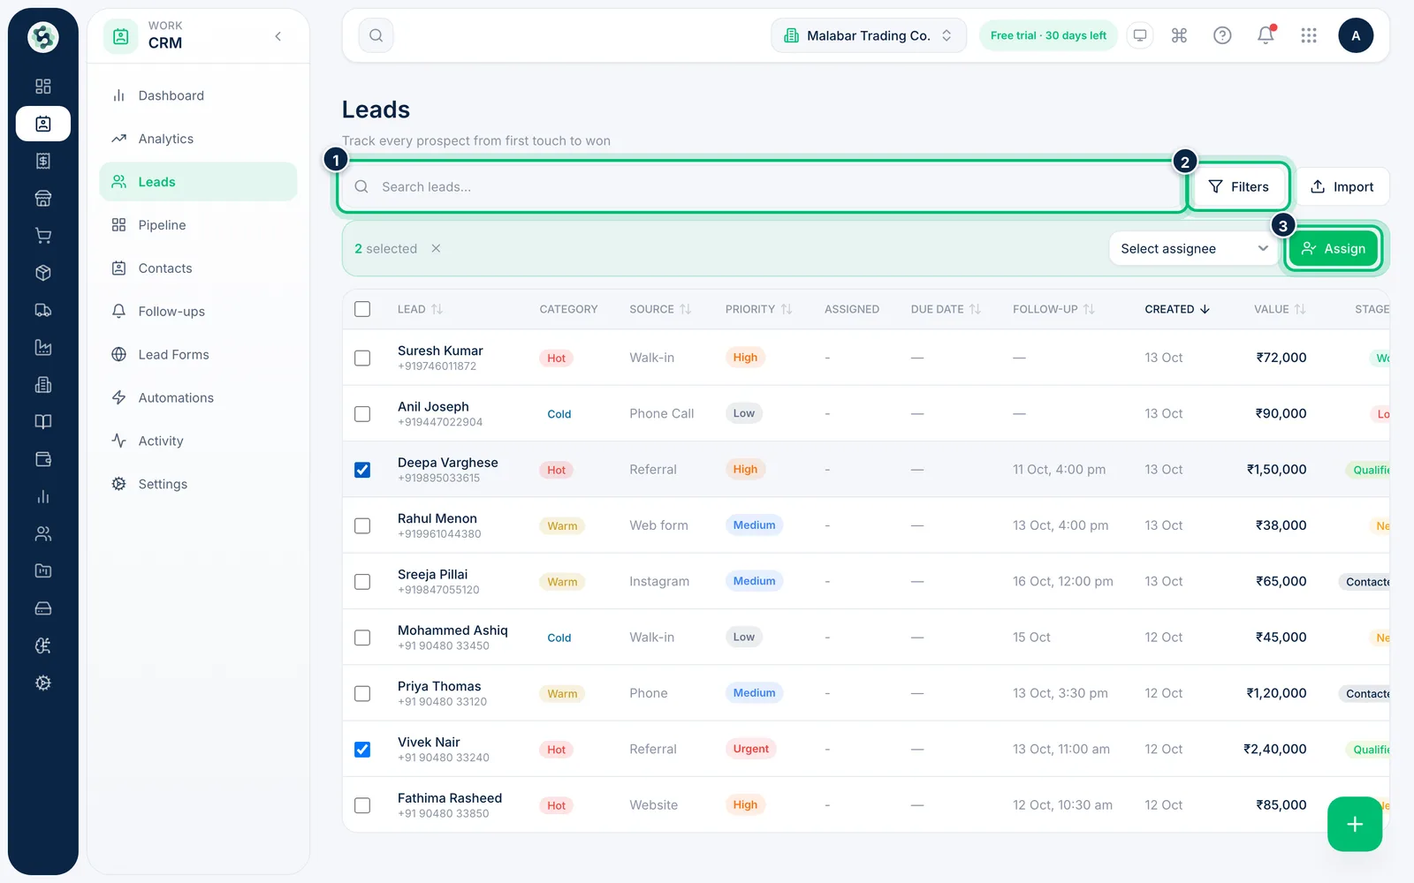Click into the Search leads field
The image size is (1414, 883).
[761, 186]
